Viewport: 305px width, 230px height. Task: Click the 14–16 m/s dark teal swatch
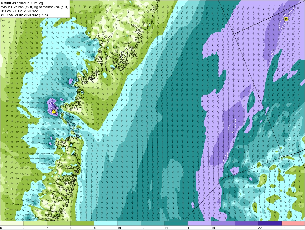176,223
